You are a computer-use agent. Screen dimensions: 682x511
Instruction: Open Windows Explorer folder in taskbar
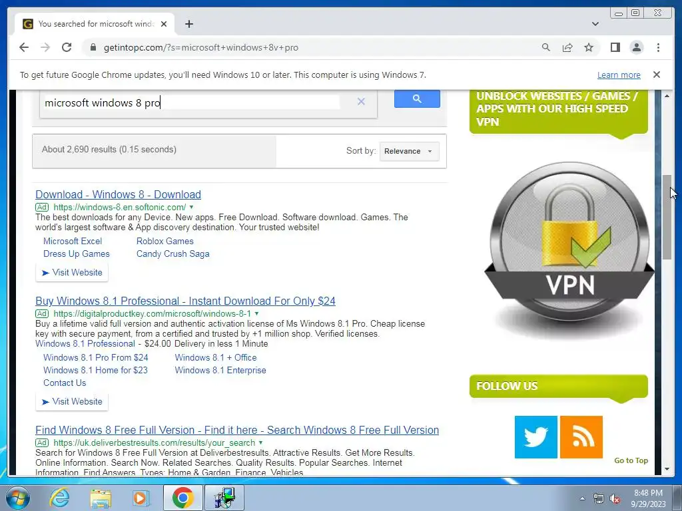pyautogui.click(x=101, y=498)
